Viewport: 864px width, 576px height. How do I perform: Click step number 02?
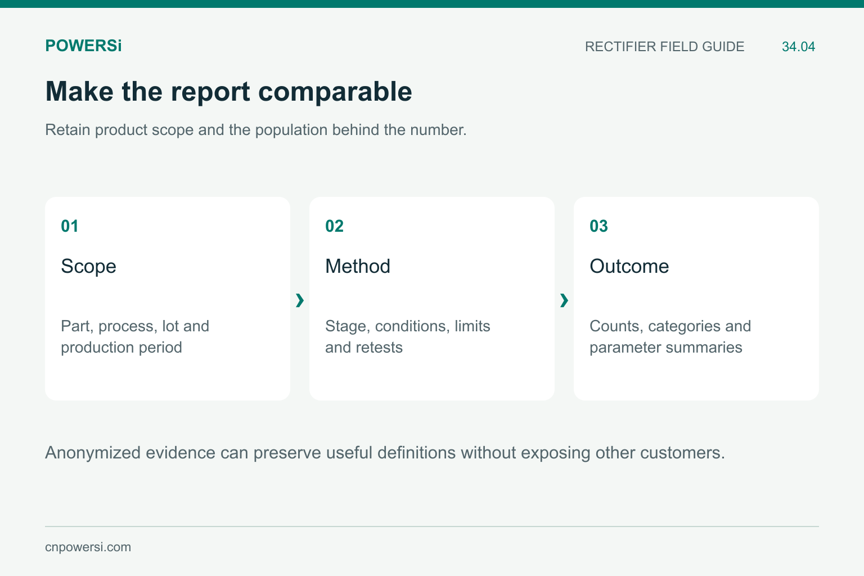coord(334,226)
